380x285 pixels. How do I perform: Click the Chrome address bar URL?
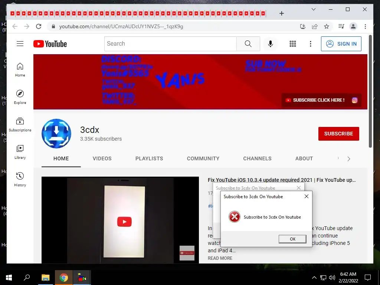click(121, 26)
